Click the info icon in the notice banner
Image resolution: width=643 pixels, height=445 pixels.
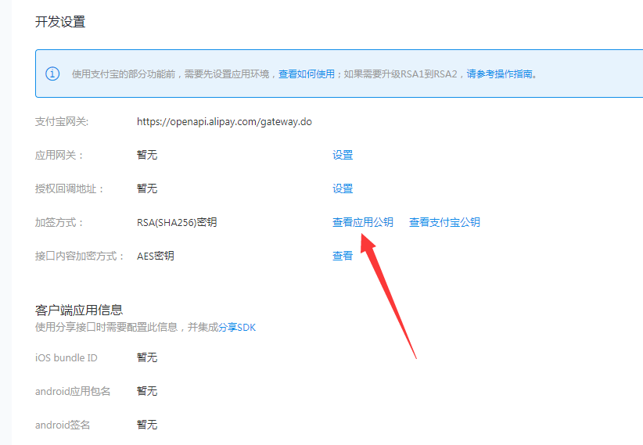pos(52,74)
